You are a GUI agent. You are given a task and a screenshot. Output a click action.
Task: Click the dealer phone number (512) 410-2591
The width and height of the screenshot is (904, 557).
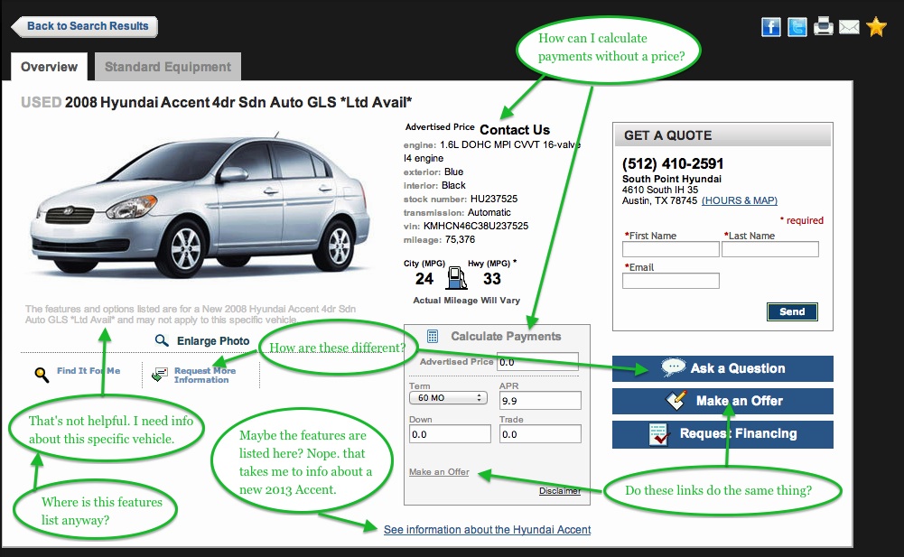(x=673, y=163)
